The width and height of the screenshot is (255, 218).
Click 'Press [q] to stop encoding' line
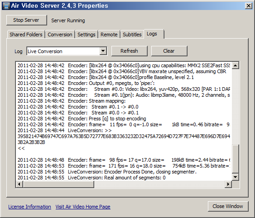(x=82, y=119)
